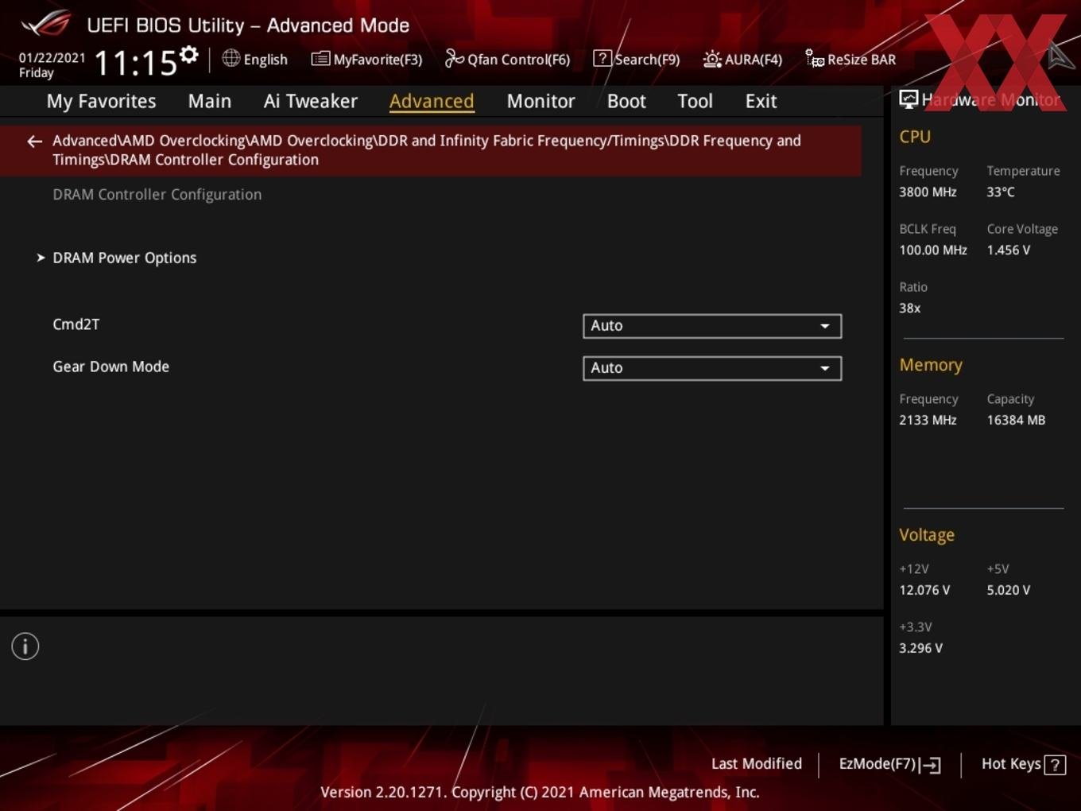
Task: Open the Tool tab
Action: (x=695, y=101)
